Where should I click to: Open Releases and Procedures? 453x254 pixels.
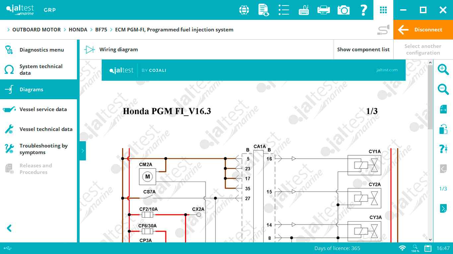38,169
